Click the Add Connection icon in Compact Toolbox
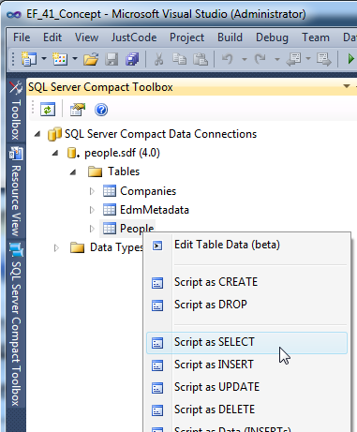This screenshot has height=432, width=357. point(78,110)
